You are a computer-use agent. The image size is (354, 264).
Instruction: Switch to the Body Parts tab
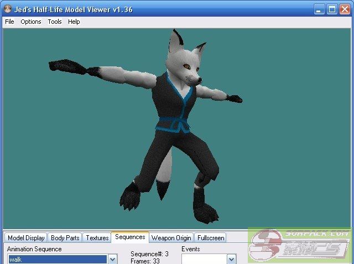(x=65, y=238)
